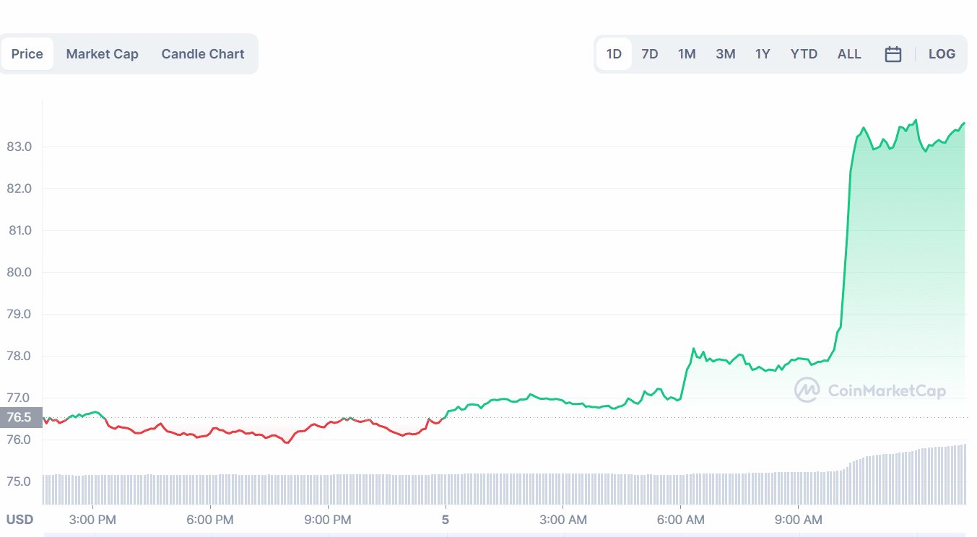Select the YTD time range
The width and height of the screenshot is (977, 537).
click(x=804, y=54)
